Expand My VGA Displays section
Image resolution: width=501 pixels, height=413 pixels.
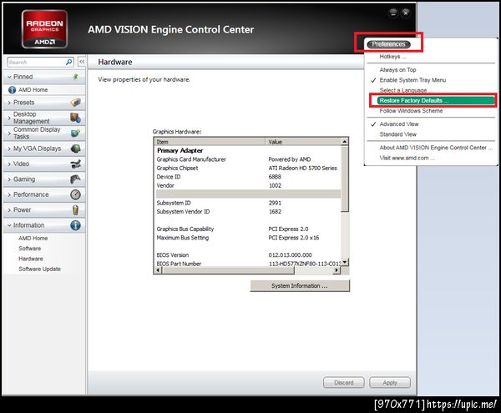9,149
